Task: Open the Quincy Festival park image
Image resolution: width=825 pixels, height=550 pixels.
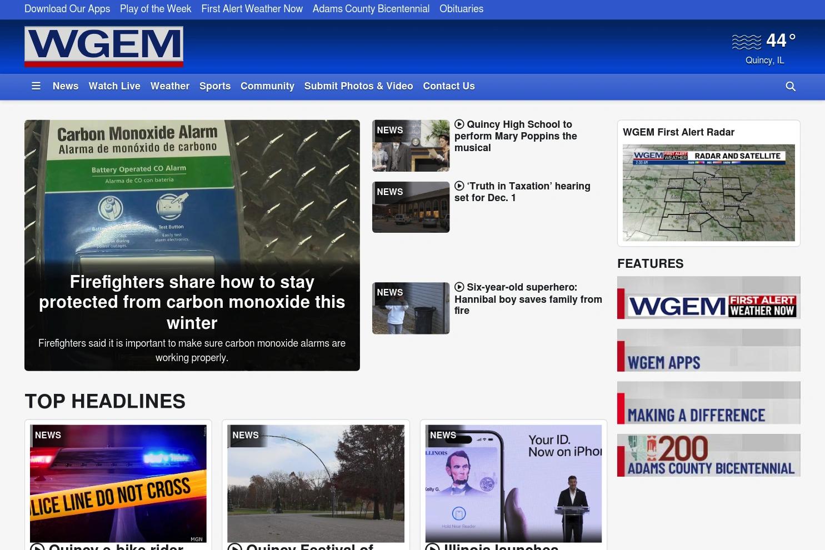Action: pyautogui.click(x=316, y=484)
